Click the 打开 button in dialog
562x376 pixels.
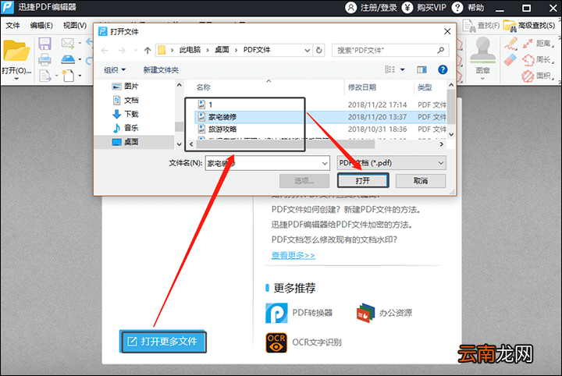coord(363,180)
